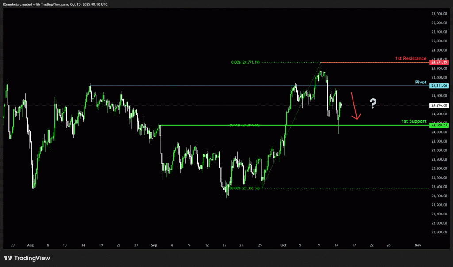Click the 25,300.00 price axis label
The width and height of the screenshot is (453, 267).
439,14
